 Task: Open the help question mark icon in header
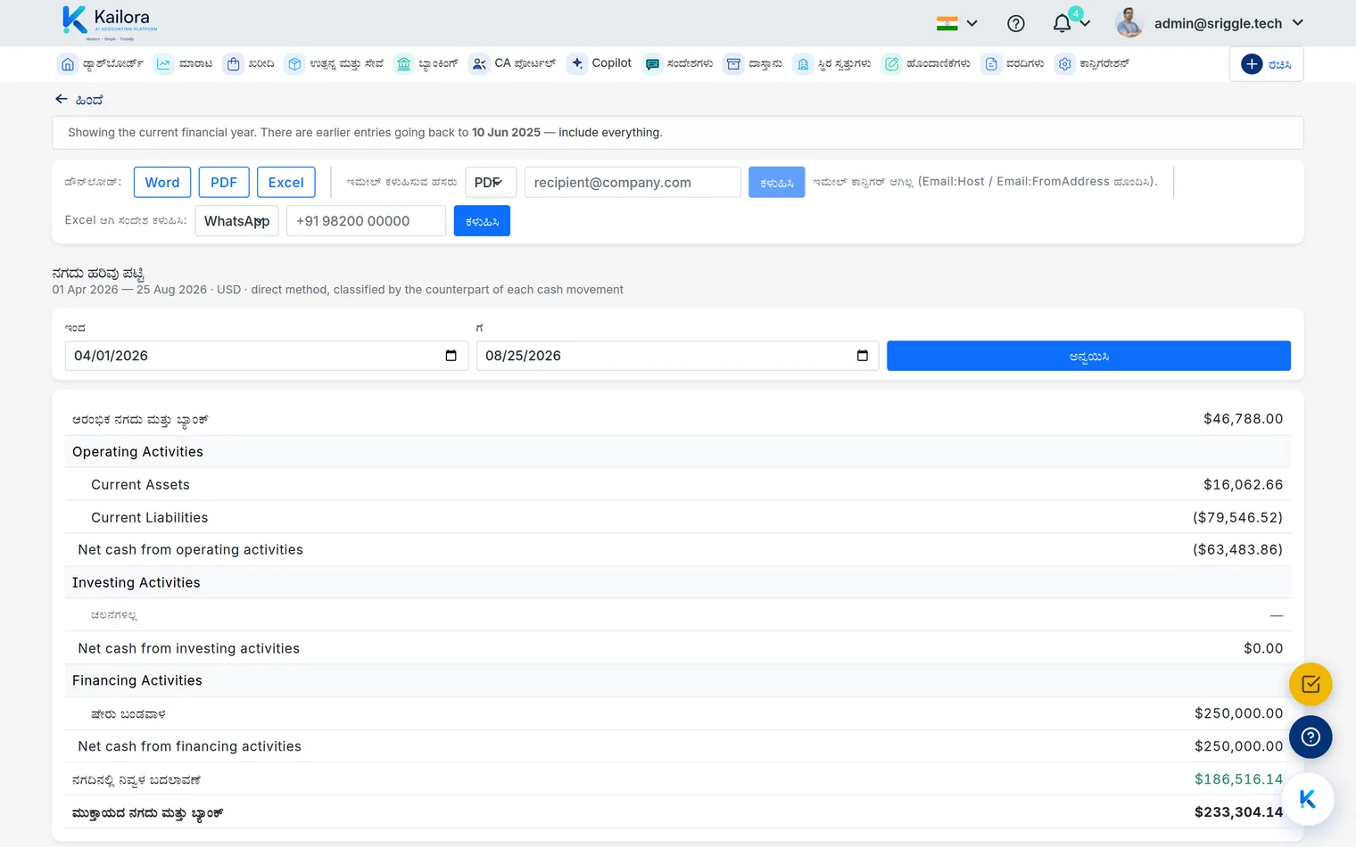pyautogui.click(x=1015, y=23)
